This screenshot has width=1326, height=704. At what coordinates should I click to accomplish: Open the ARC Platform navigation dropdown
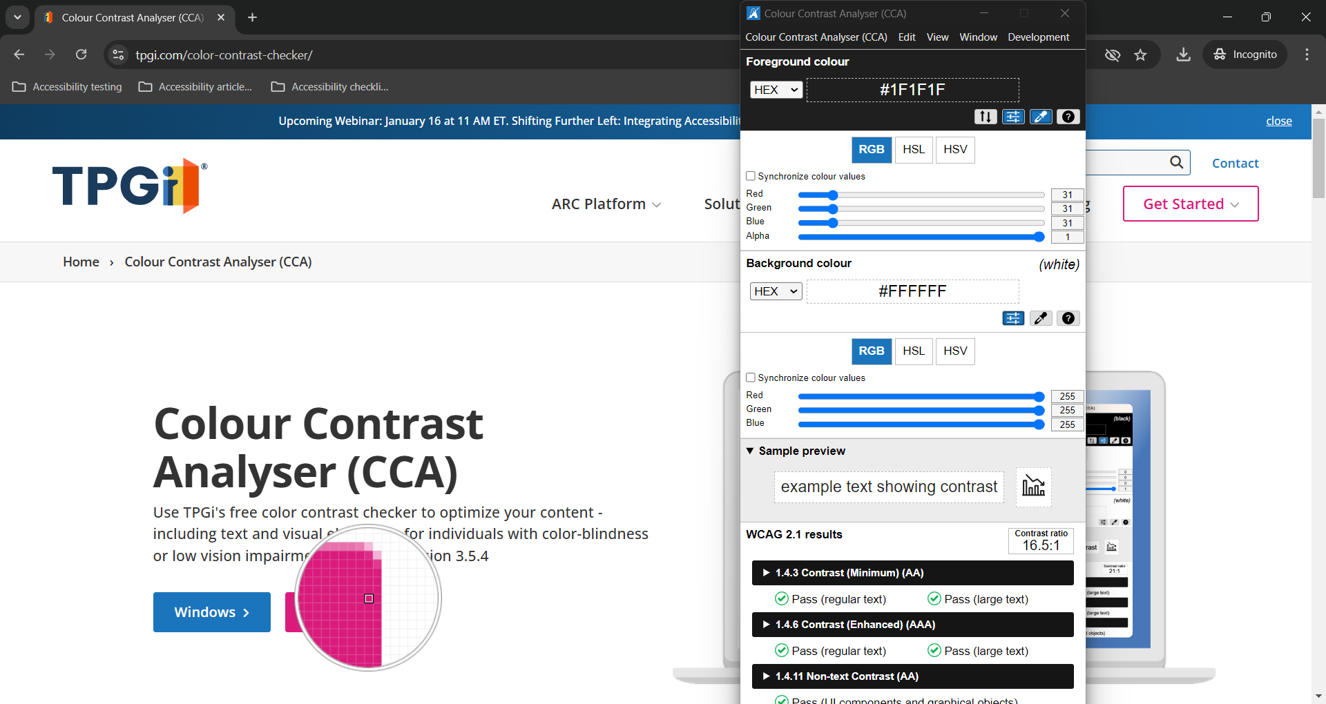click(606, 204)
